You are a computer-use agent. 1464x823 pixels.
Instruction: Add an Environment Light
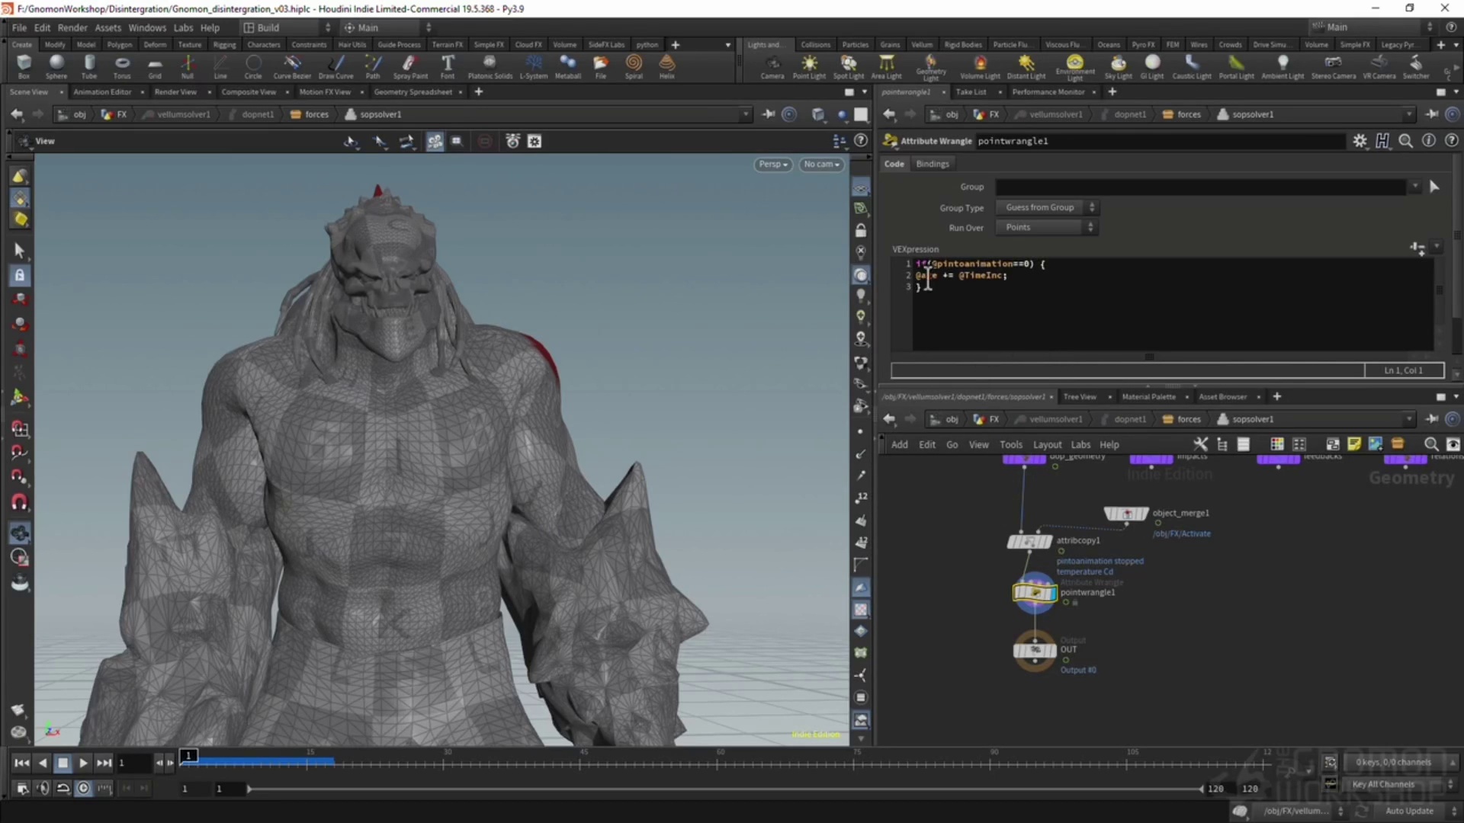click(1074, 67)
